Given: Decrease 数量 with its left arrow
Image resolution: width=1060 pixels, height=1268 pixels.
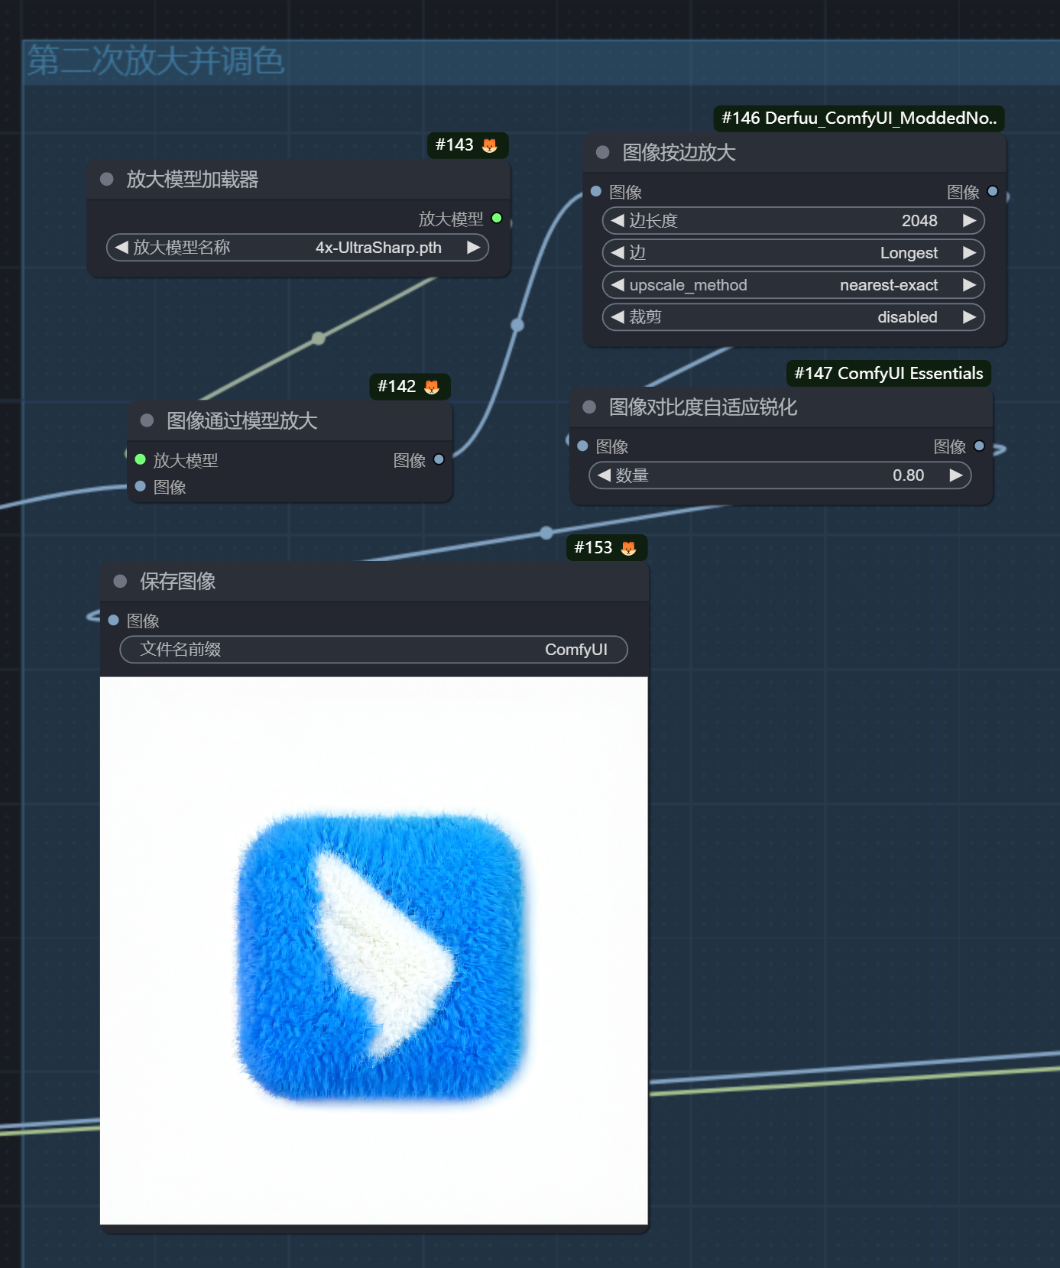Looking at the screenshot, I should click(x=604, y=475).
